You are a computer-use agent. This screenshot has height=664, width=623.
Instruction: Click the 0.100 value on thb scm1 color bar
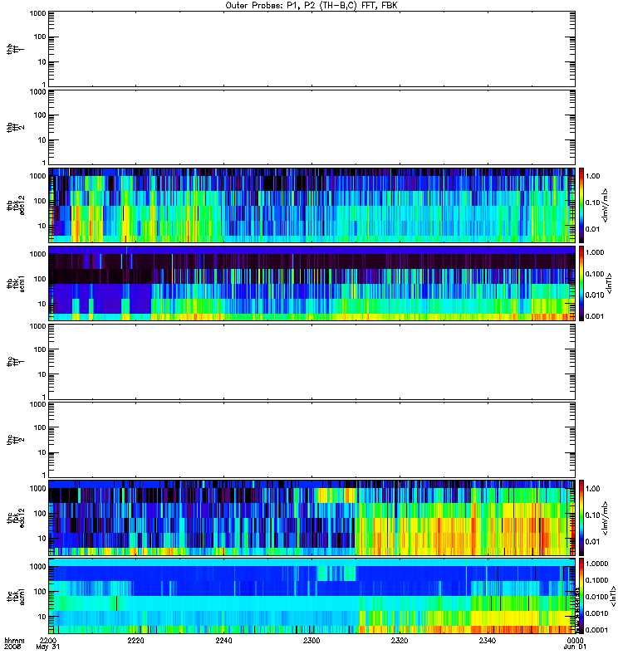595,274
